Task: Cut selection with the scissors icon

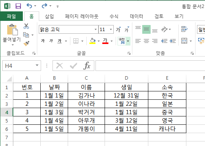Action: 26,26
